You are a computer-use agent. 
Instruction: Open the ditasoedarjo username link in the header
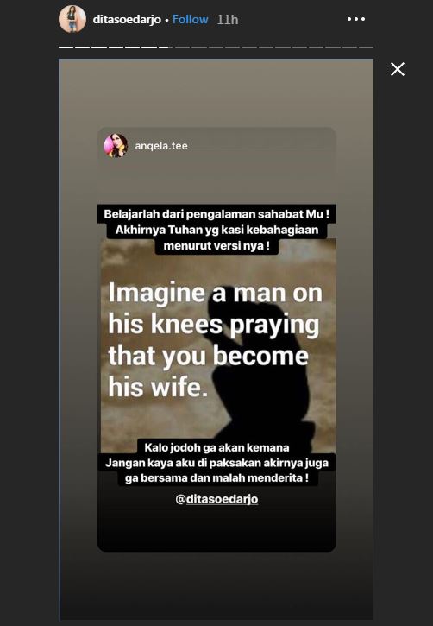tap(127, 20)
